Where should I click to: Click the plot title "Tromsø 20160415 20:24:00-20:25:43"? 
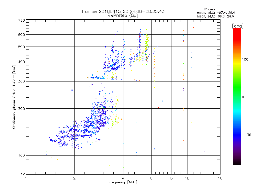coord(123,11)
